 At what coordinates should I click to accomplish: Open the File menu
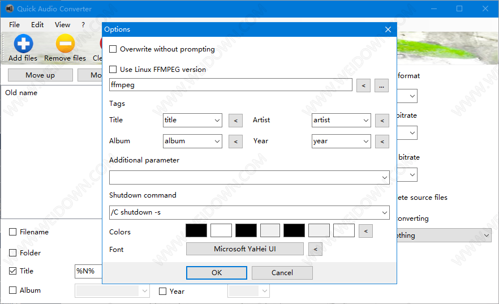14,25
